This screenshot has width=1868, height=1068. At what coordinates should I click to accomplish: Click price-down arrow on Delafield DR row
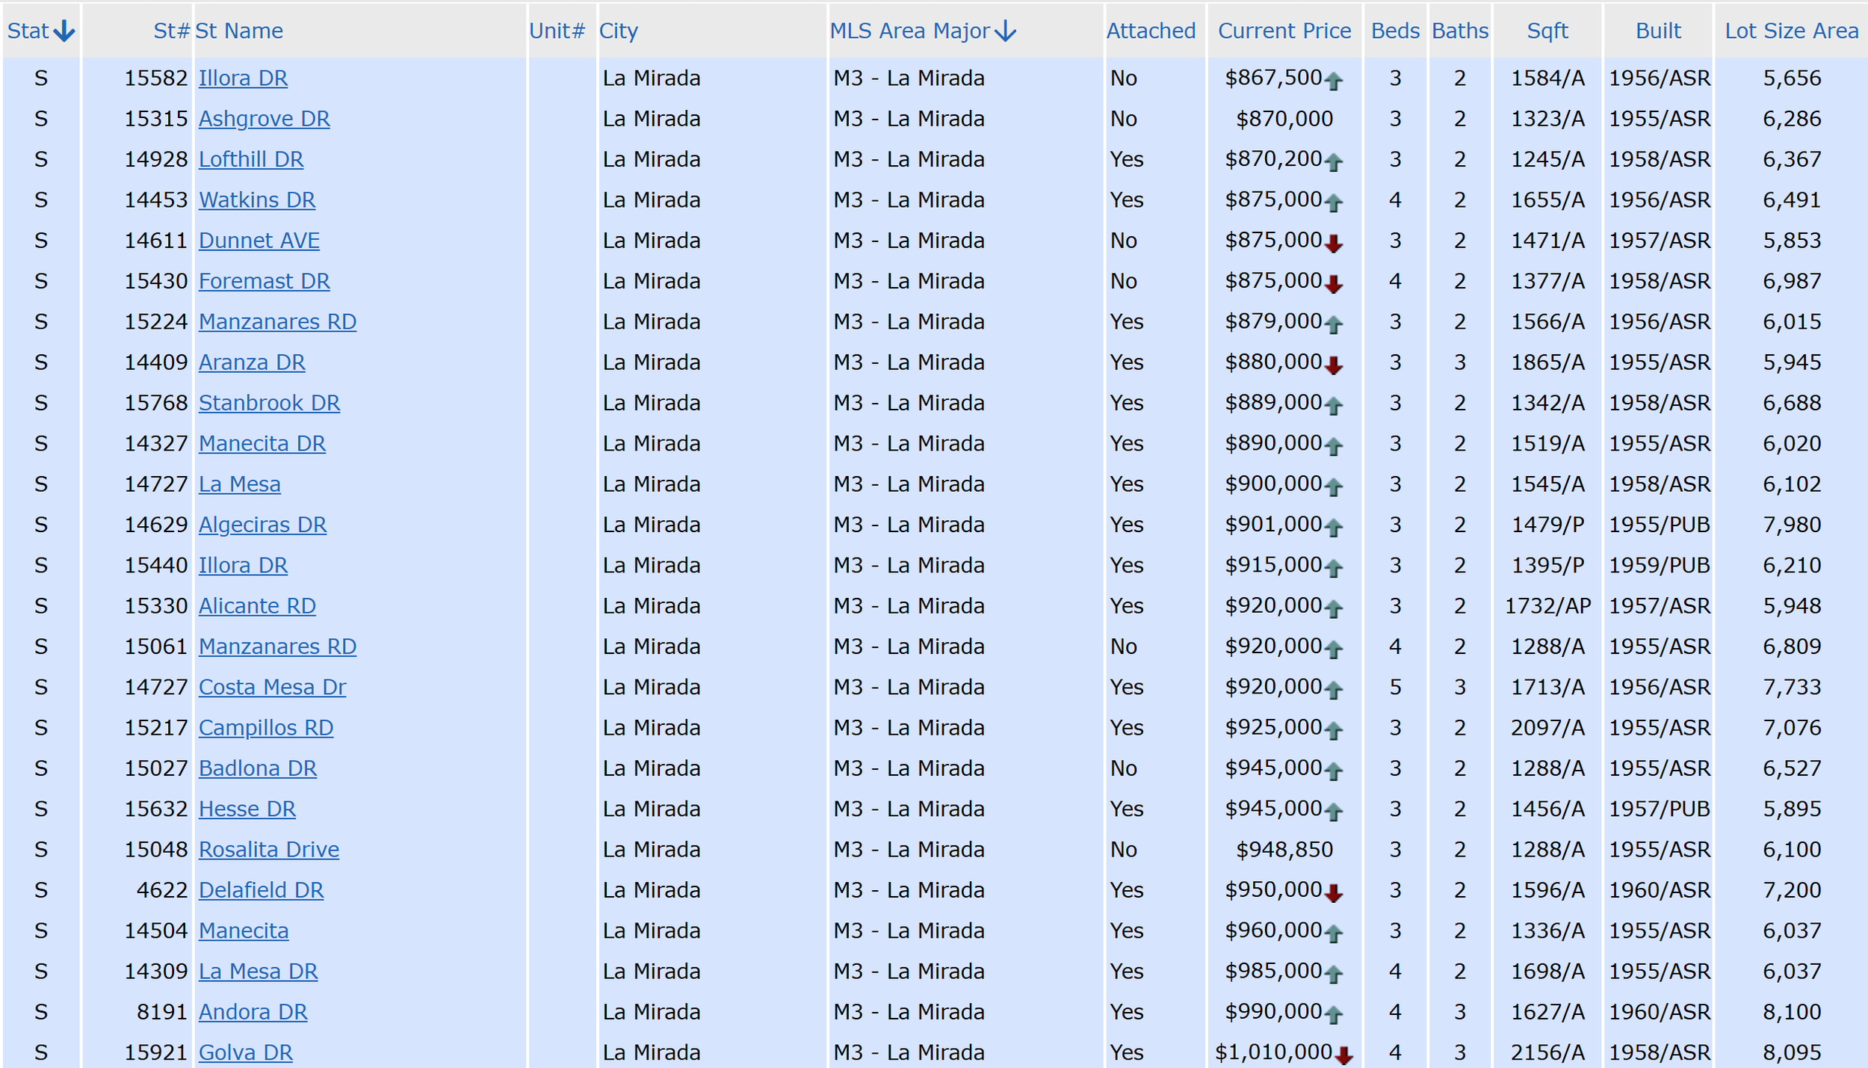click(x=1334, y=892)
